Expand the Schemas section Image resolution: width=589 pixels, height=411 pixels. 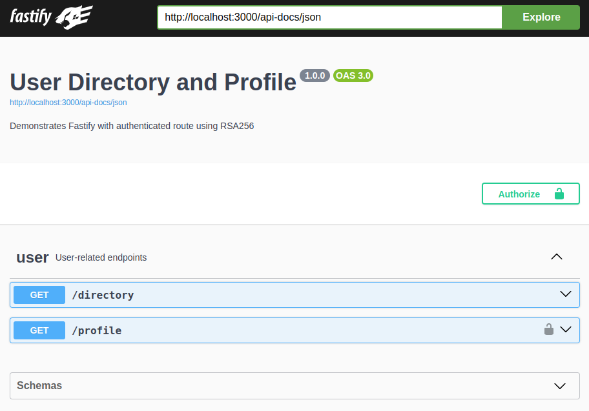pyautogui.click(x=559, y=386)
